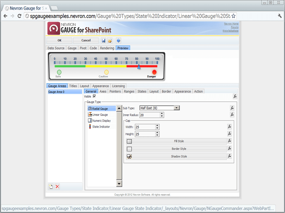The image size is (285, 213).
Task: Click the browser back arrow
Action: click(5, 16)
